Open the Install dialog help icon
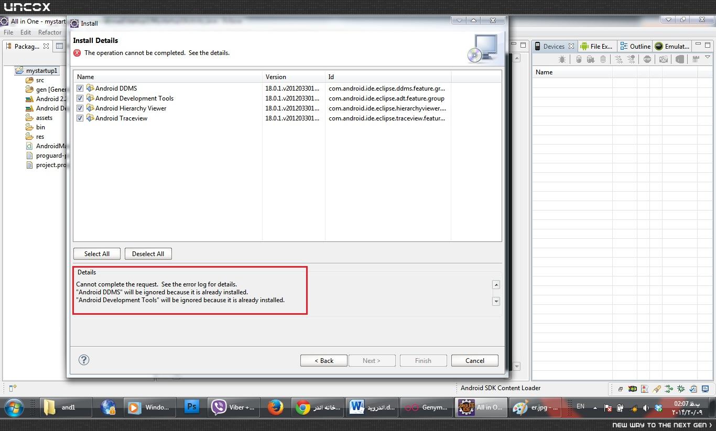 (x=84, y=360)
